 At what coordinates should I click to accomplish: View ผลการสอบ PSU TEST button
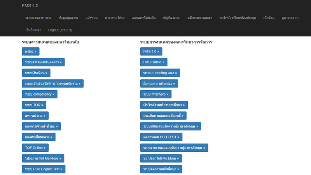tap(161, 137)
